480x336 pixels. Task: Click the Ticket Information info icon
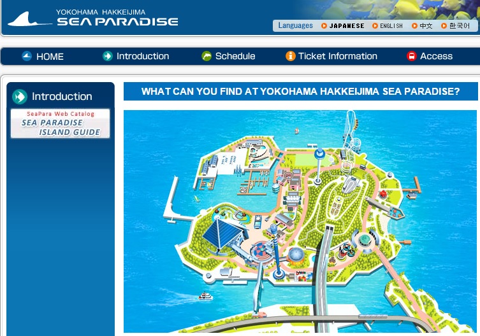coord(290,56)
